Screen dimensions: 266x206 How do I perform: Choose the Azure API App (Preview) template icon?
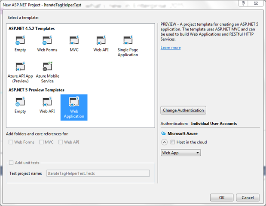tap(20, 67)
